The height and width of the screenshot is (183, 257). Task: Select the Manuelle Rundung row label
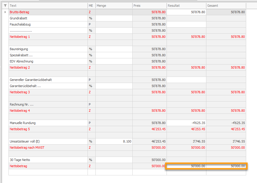48,123
